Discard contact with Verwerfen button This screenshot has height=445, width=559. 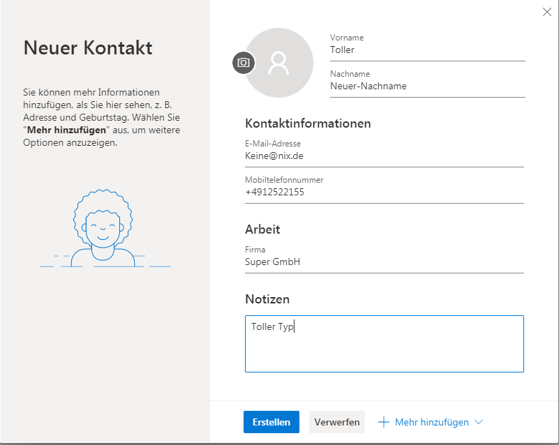337,422
